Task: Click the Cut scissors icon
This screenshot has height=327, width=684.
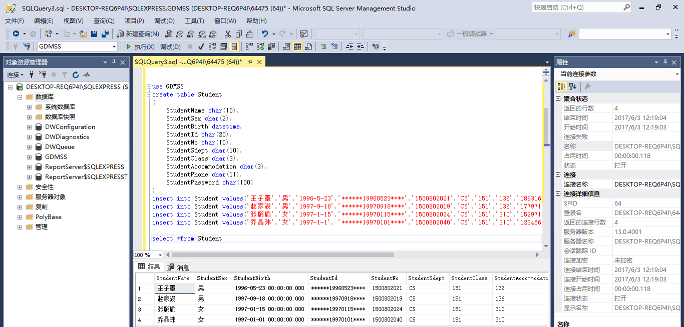Action: tap(228, 33)
